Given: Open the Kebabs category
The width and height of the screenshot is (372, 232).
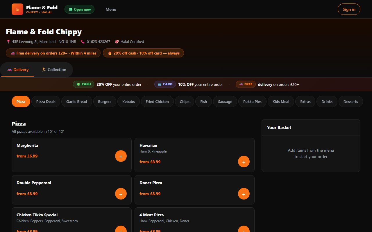Looking at the screenshot, I should coord(128,101).
